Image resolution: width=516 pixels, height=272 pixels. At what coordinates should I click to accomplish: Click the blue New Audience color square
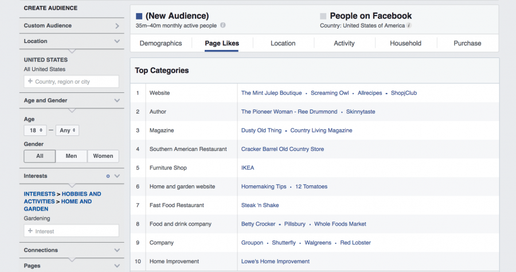click(139, 16)
